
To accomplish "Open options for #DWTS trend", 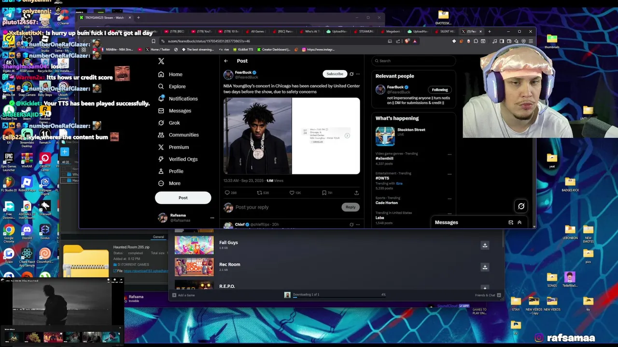I will point(449,174).
